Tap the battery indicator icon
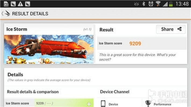Viewport: 191px width, 107px height. pos(171,4)
